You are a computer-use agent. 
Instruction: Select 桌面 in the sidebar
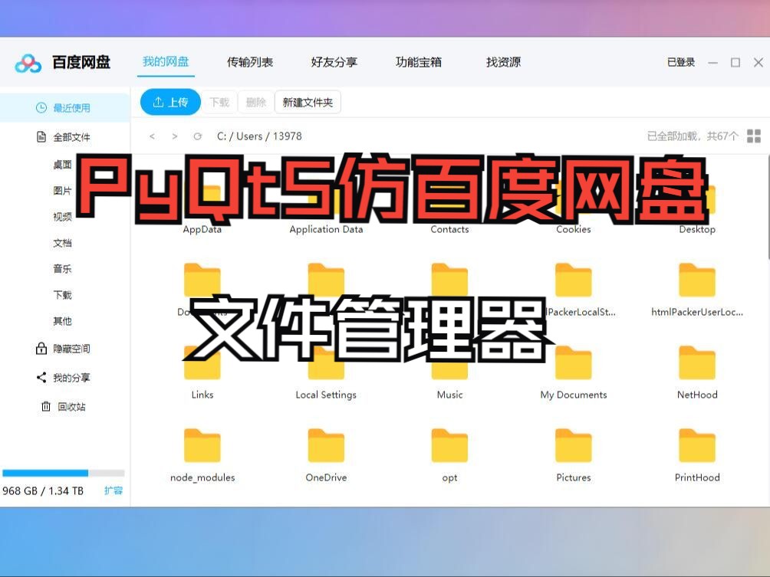(62, 165)
